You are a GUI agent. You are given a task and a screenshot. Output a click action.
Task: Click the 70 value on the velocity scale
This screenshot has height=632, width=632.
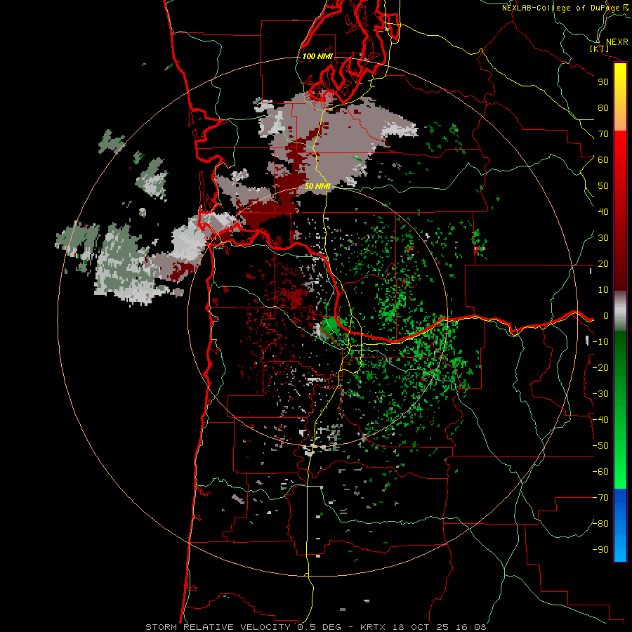click(x=603, y=134)
